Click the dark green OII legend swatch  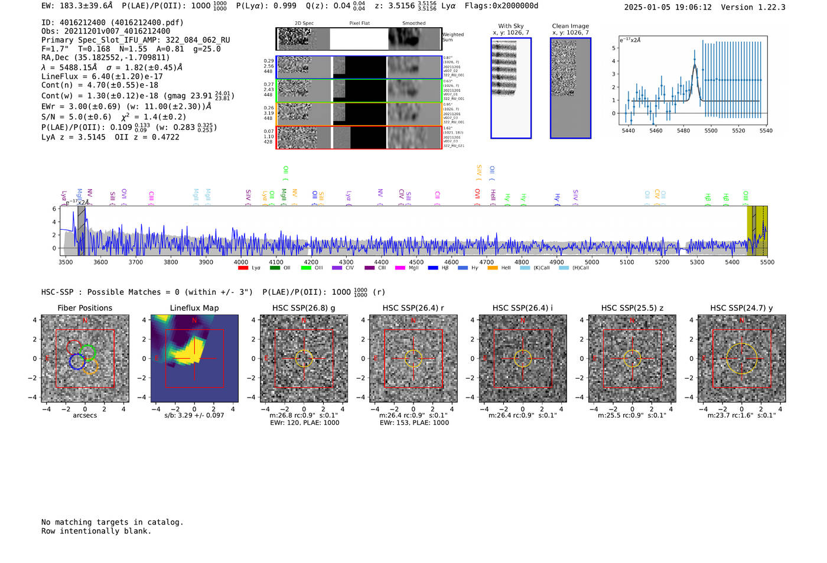point(275,268)
